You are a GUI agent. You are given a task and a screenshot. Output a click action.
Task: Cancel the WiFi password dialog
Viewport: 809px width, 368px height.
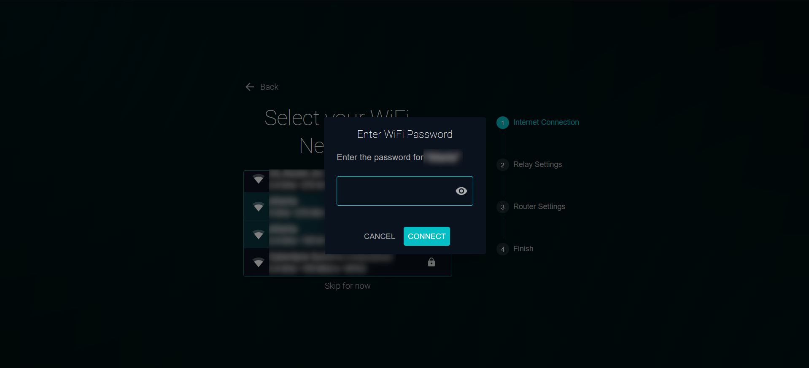pyautogui.click(x=379, y=236)
